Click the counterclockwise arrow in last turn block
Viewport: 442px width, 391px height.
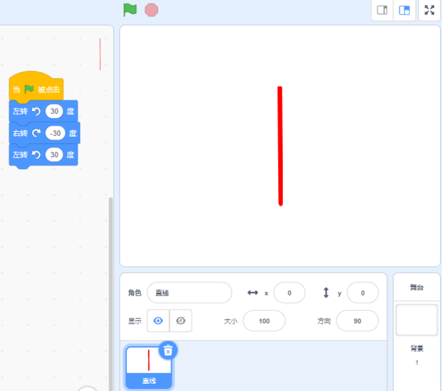(x=36, y=155)
